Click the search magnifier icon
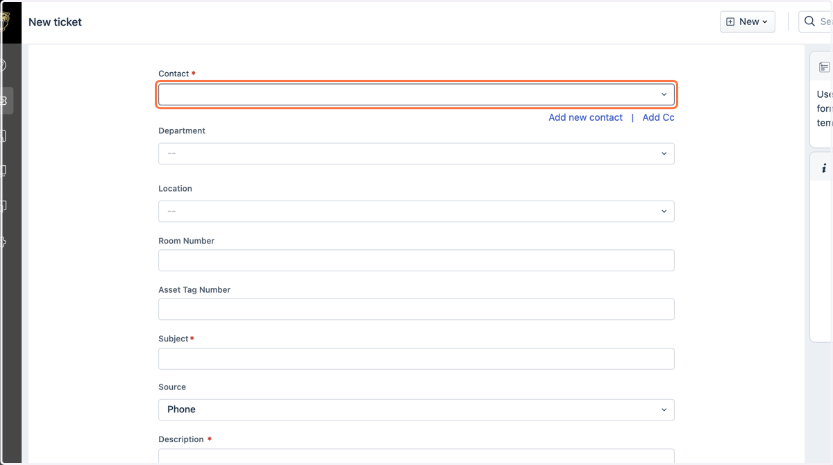This screenshot has height=465, width=833. pyautogui.click(x=809, y=22)
